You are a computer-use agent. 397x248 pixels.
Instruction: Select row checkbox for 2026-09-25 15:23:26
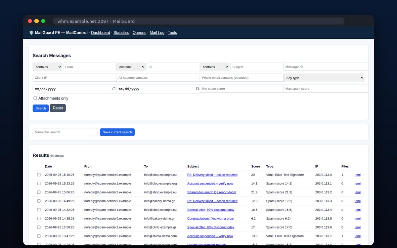[39, 184]
